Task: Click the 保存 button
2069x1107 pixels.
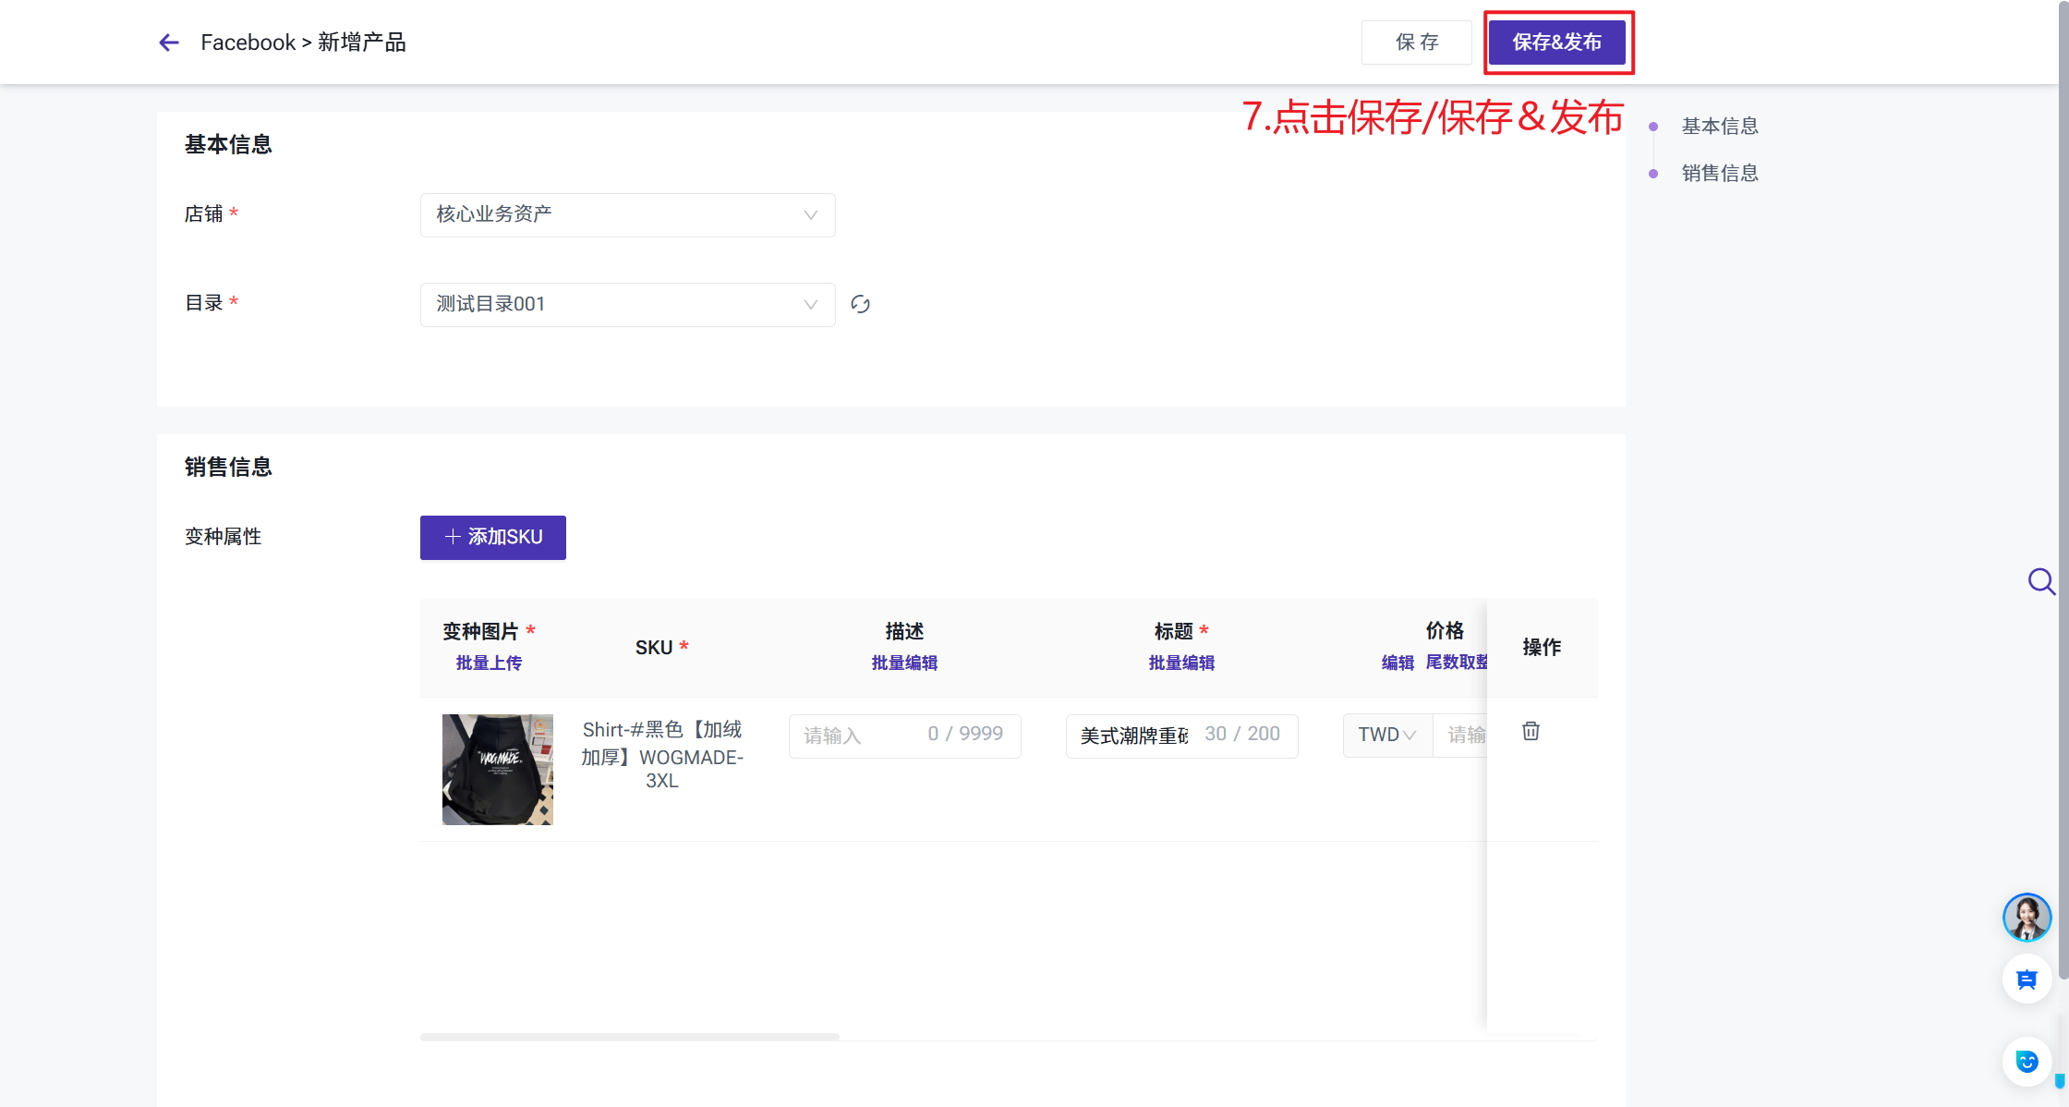Action: coord(1416,43)
